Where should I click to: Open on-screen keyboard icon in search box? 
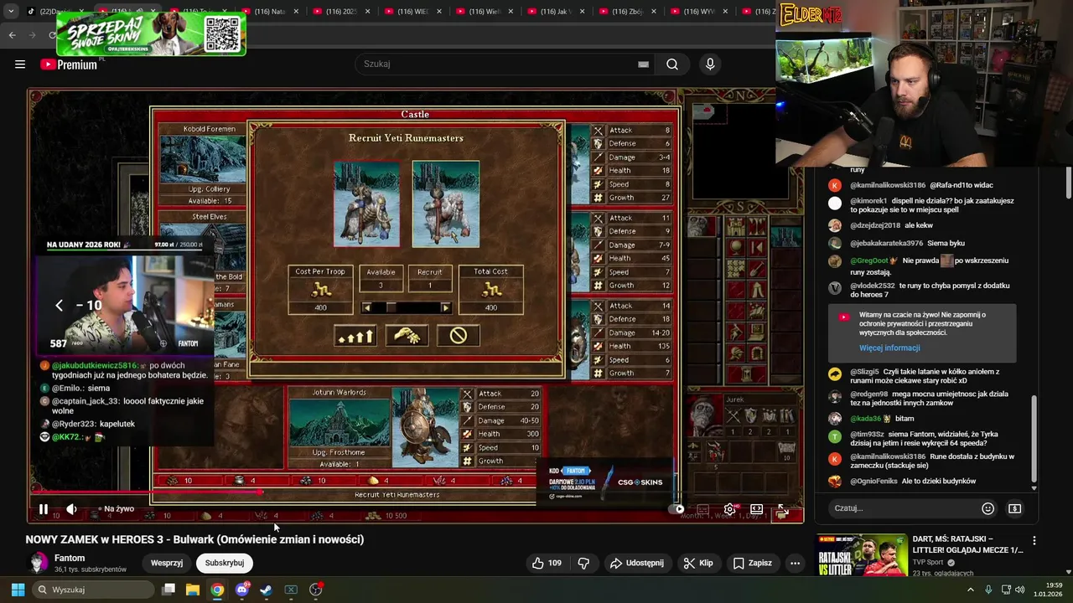click(x=643, y=64)
